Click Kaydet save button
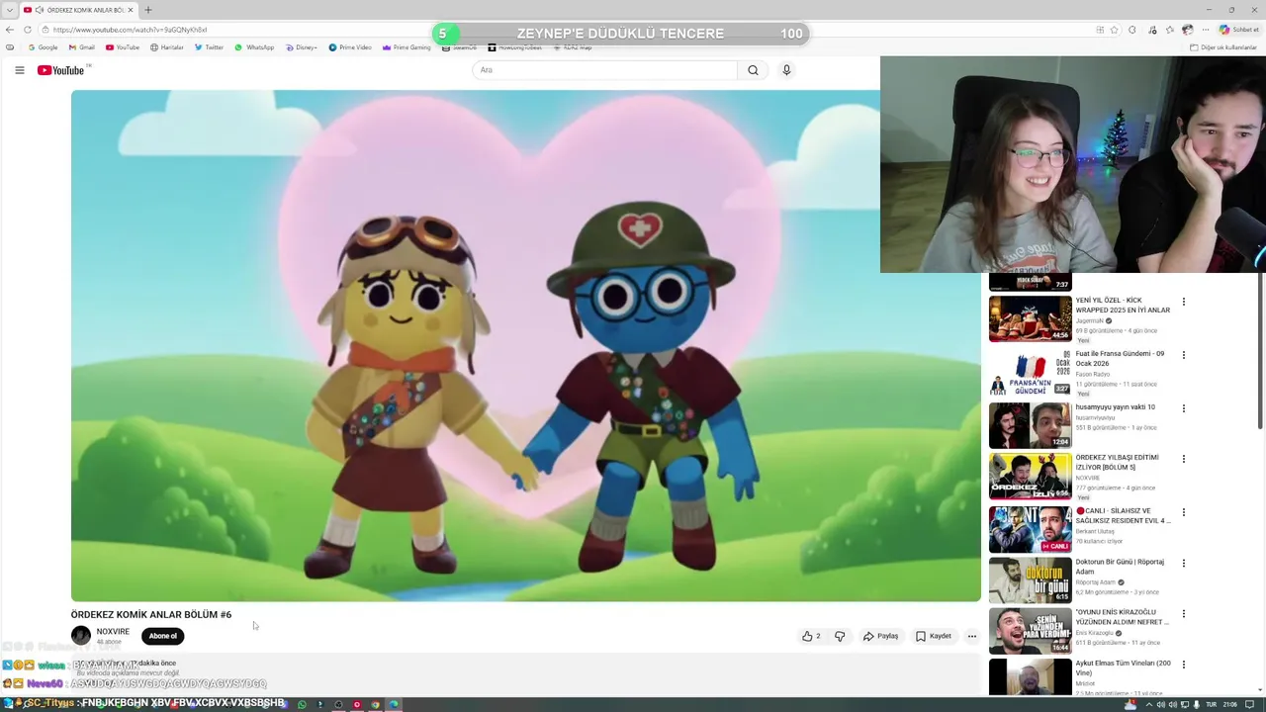Viewport: 1266px width, 712px height. point(934,636)
